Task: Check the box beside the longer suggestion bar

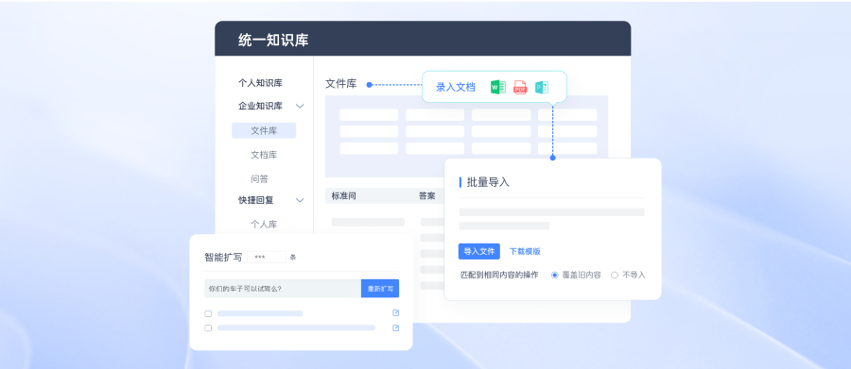Action: pos(208,327)
